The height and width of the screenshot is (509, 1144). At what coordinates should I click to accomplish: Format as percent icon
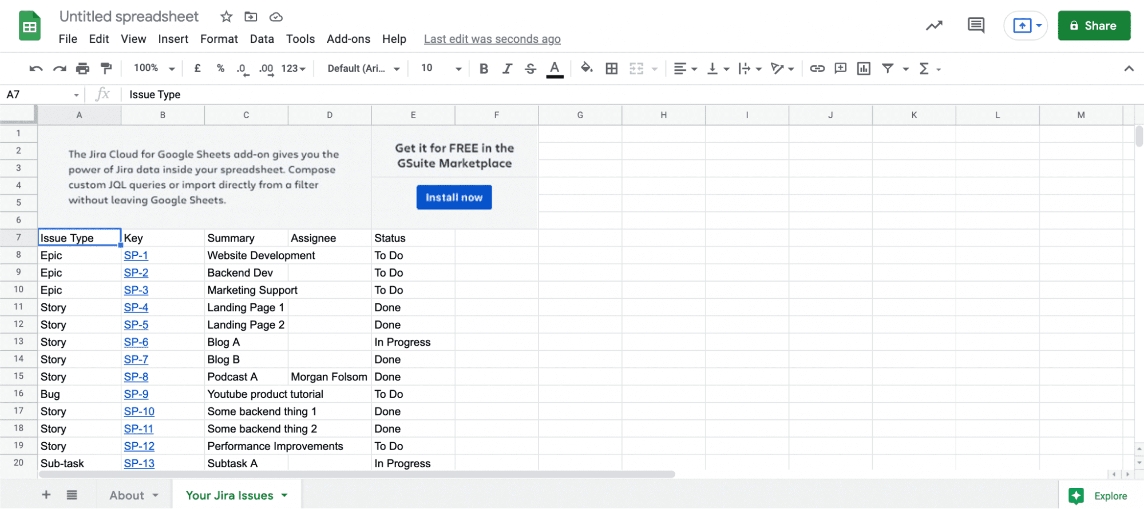click(x=220, y=69)
